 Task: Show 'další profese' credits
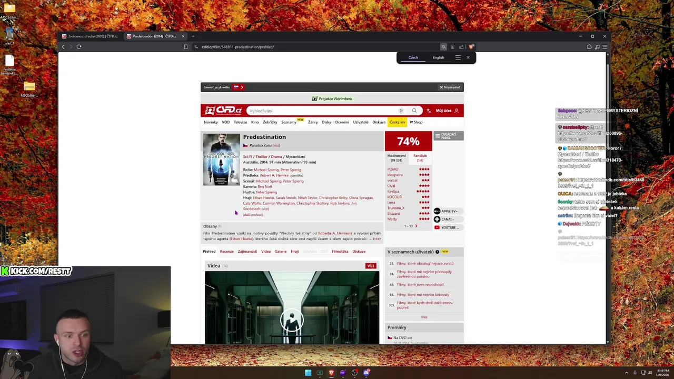click(253, 215)
